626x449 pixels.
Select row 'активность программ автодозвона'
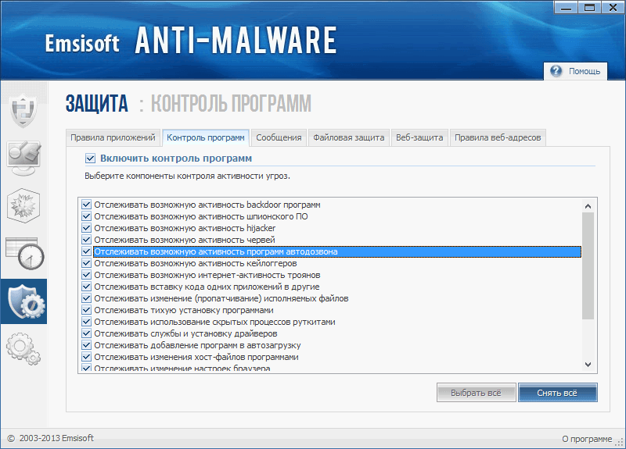pyautogui.click(x=337, y=251)
